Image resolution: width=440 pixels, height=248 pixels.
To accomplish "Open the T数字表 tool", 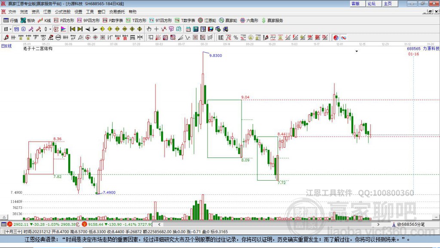I will pos(185,21).
